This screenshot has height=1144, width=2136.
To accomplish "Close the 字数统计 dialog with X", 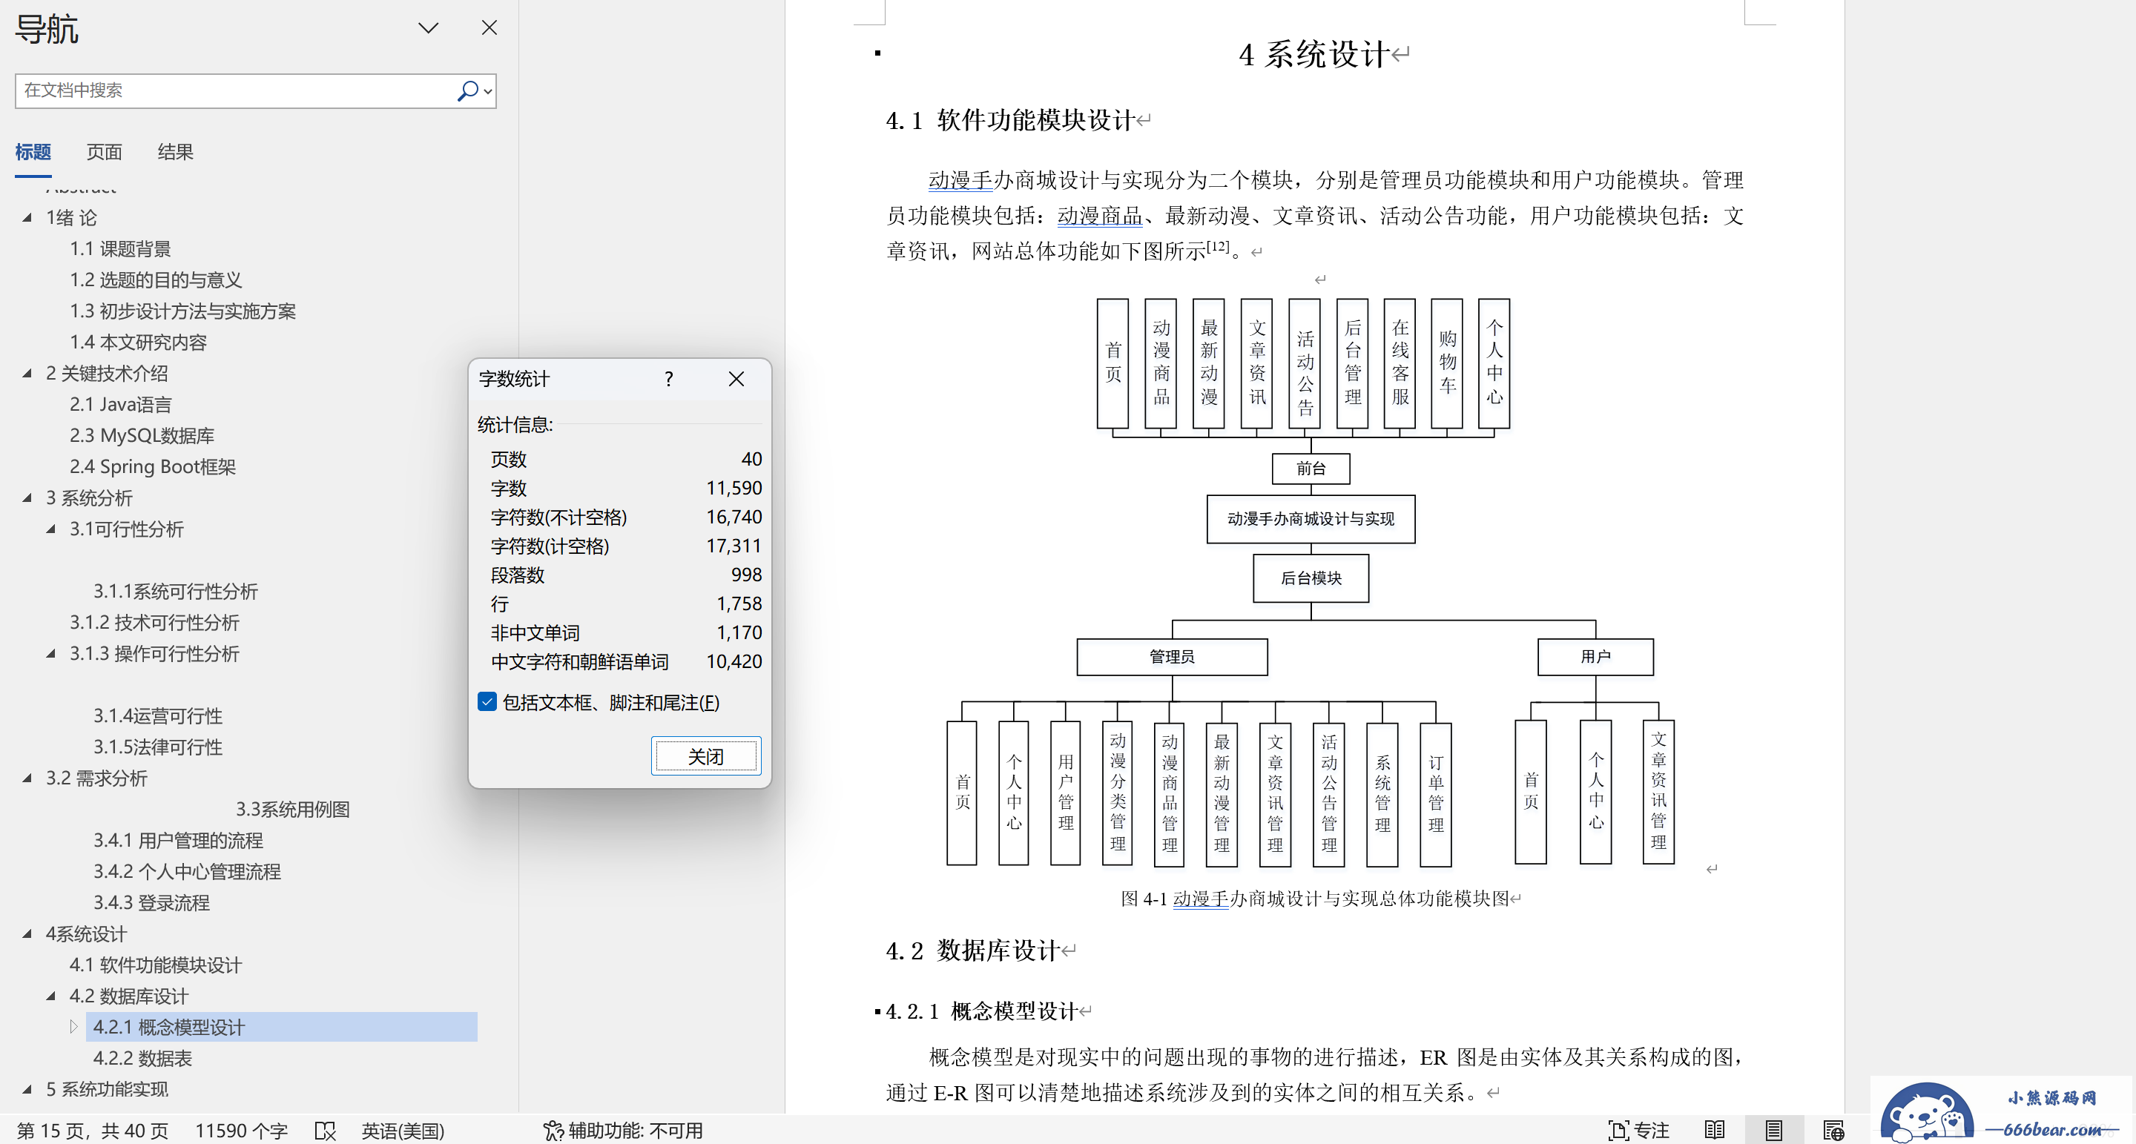I will click(x=736, y=379).
